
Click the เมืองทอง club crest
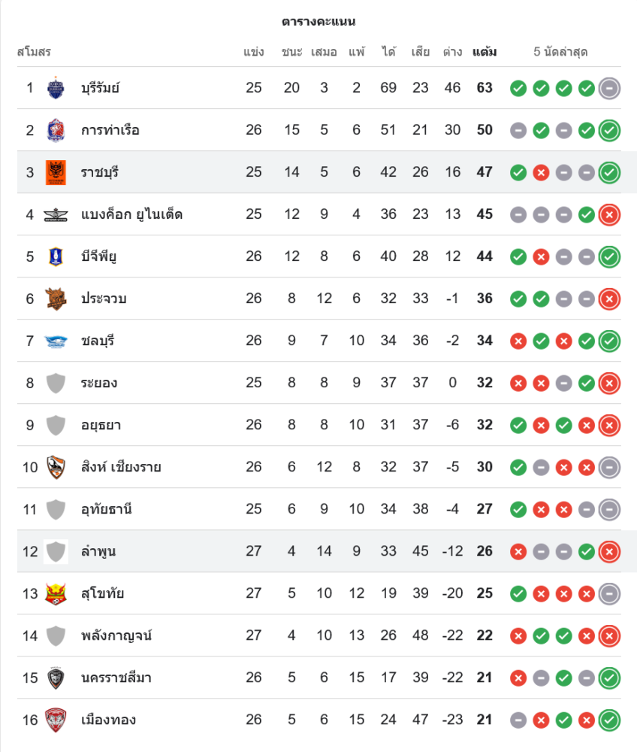coord(56,720)
